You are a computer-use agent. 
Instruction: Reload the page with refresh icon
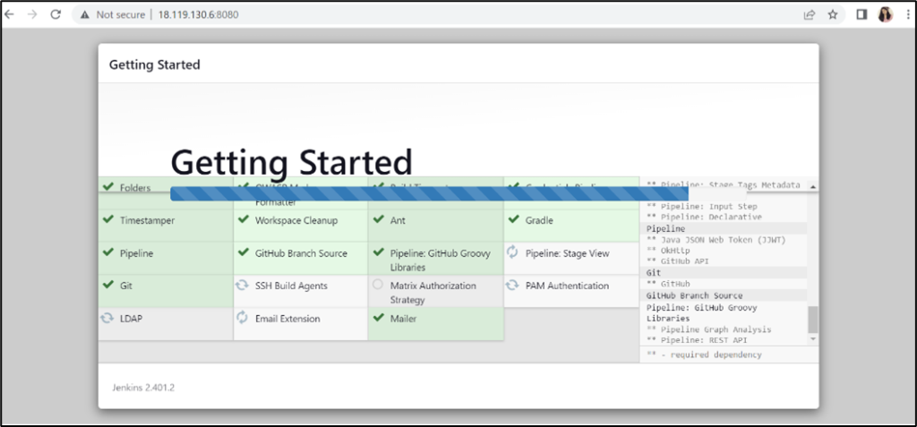(56, 14)
